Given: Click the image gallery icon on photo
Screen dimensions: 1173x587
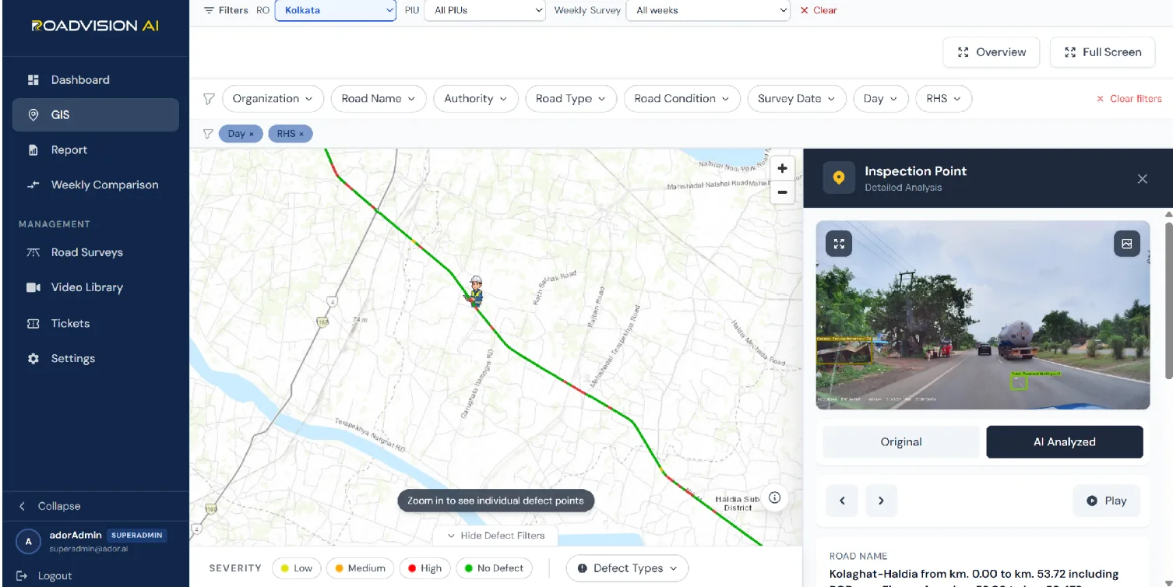Looking at the screenshot, I should click(x=1127, y=244).
